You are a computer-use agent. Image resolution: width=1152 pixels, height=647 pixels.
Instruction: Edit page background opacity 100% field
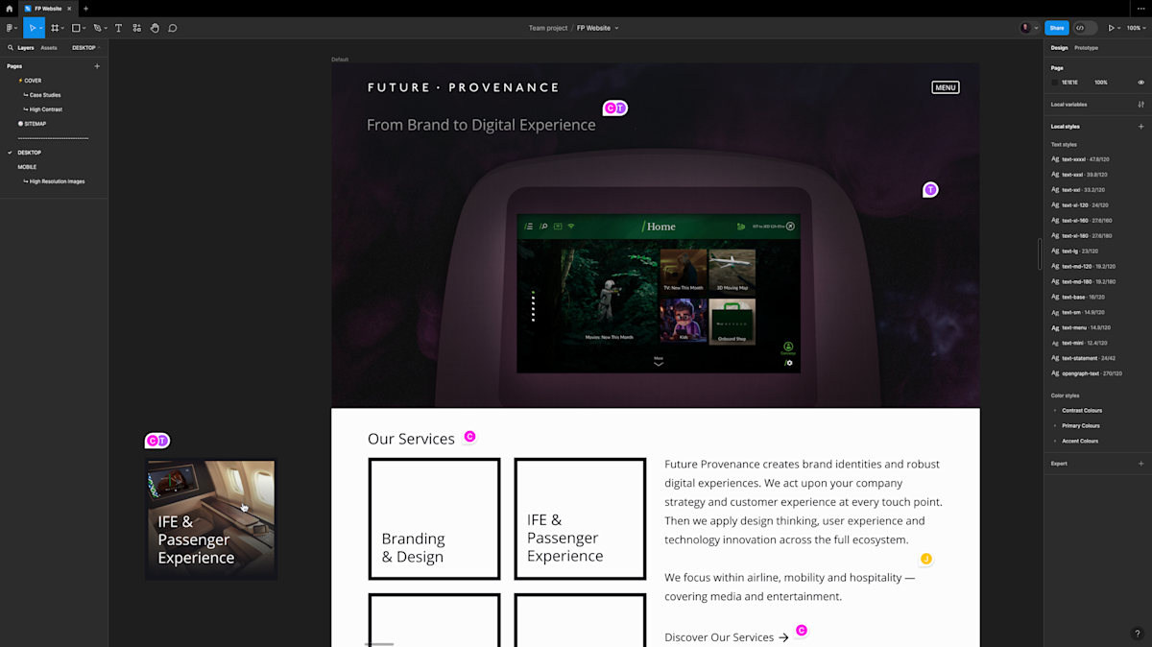coord(1101,83)
